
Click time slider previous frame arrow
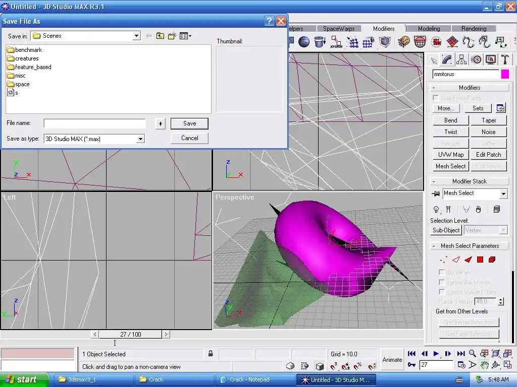95,335
